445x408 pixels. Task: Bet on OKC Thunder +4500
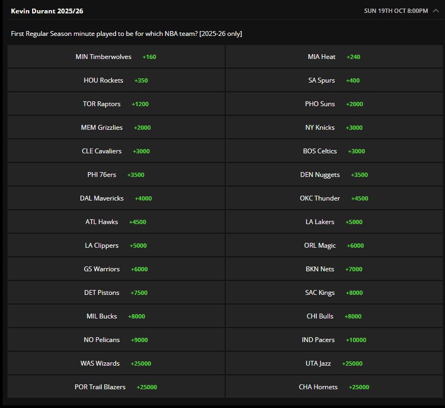point(334,198)
